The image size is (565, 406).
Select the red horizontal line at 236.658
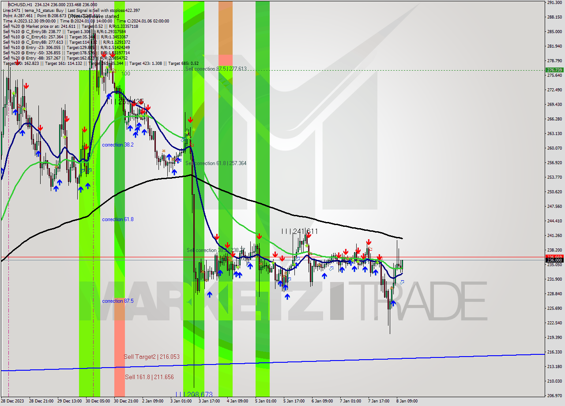273,257
